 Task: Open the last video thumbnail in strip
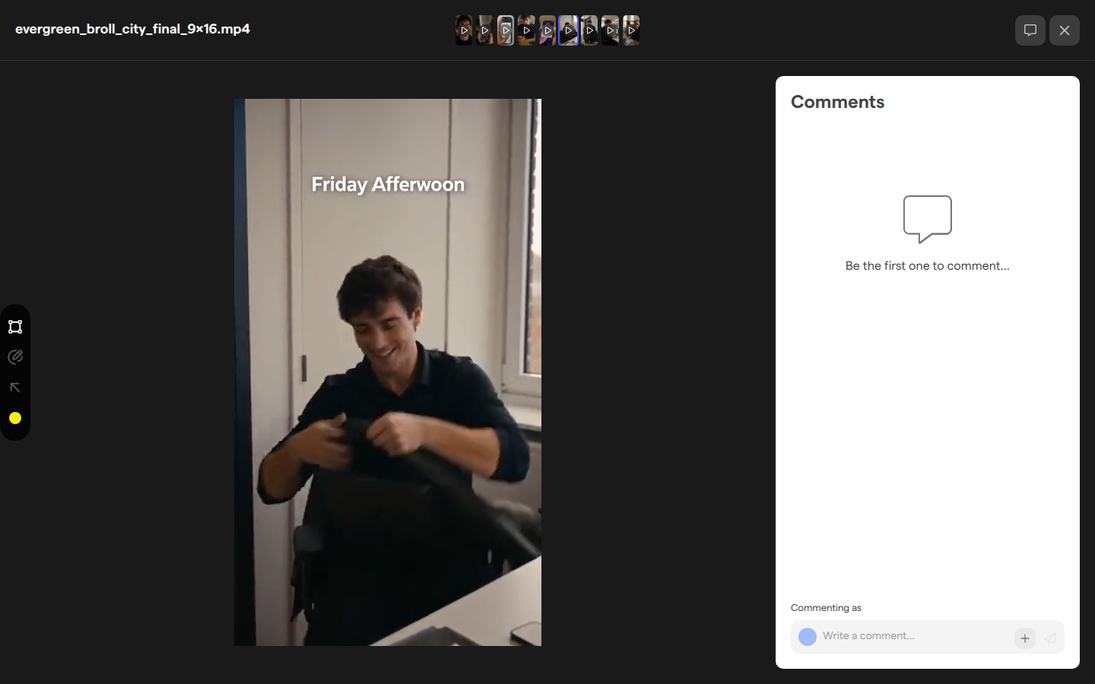pyautogui.click(x=631, y=30)
